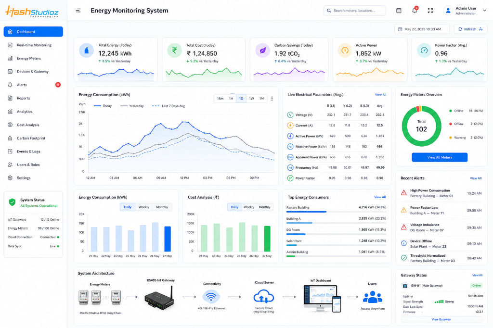Image resolution: width=493 pixels, height=328 pixels.
Task: Click the Active Power clock icon
Action: point(345,50)
